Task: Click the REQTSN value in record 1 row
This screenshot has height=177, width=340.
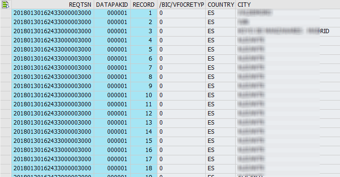Action: point(53,13)
